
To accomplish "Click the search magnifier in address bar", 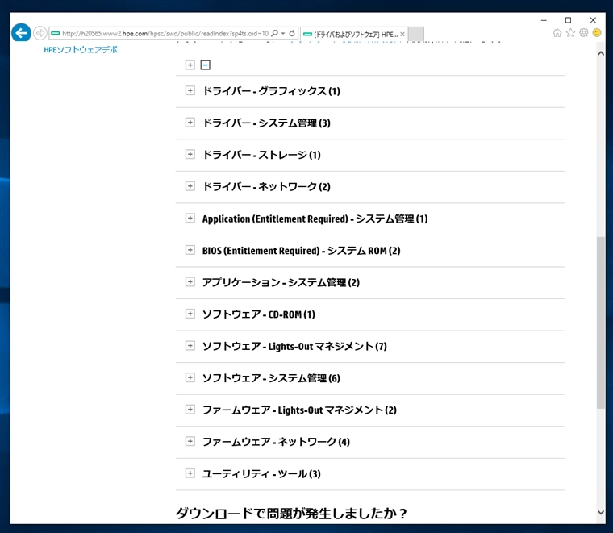I will tap(275, 33).
